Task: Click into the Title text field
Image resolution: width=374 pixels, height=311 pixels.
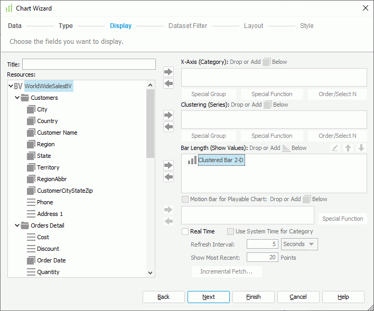Action: point(89,64)
